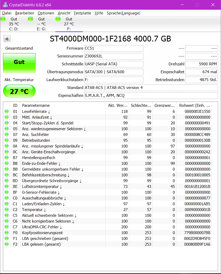Switch to disk tab C: D: at 35 °C

click(14, 24)
